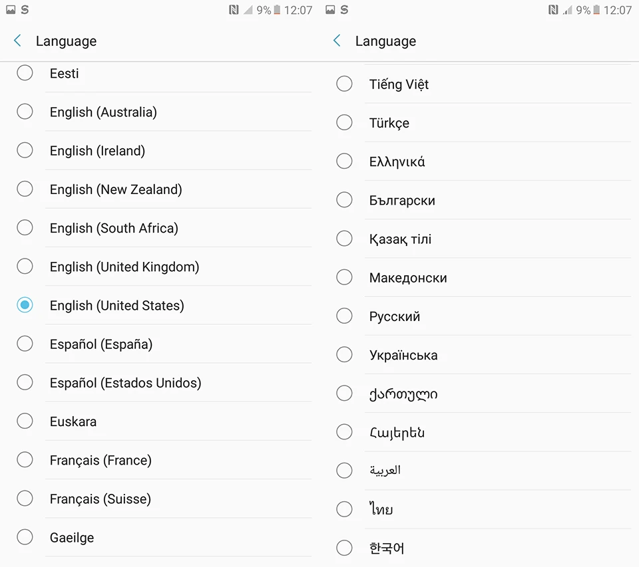Viewport: 639px width, 567px height.
Task: Select the English (United Kingdom) radio button
Action: 25,266
